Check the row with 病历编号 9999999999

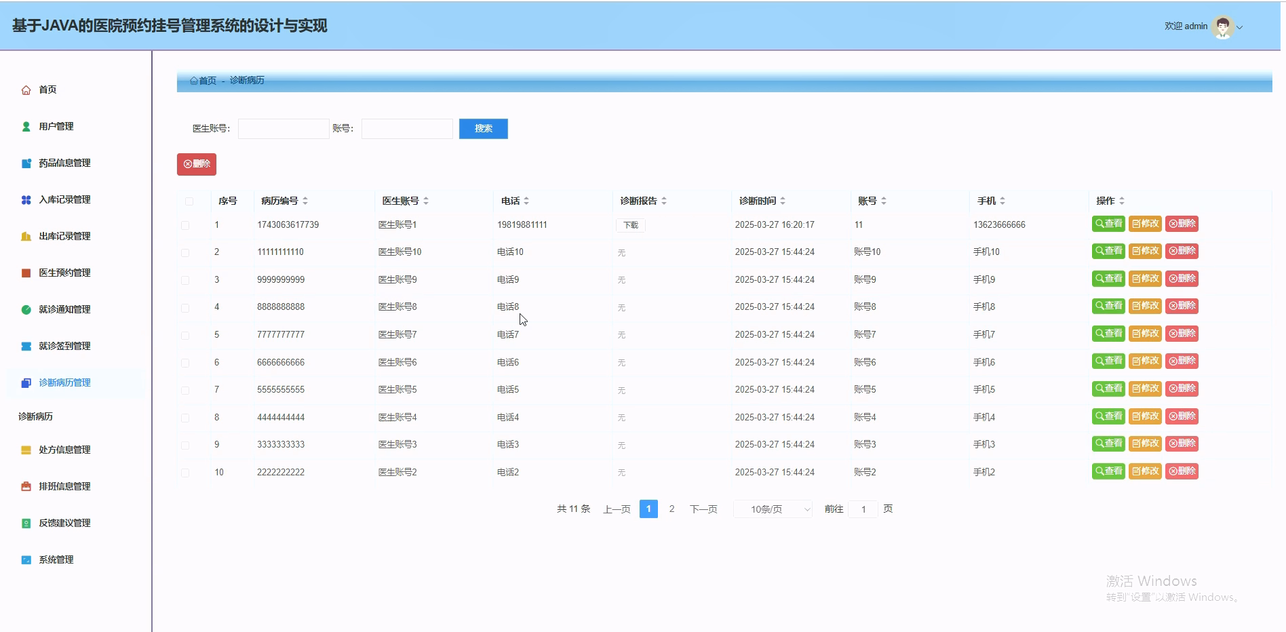pos(185,280)
